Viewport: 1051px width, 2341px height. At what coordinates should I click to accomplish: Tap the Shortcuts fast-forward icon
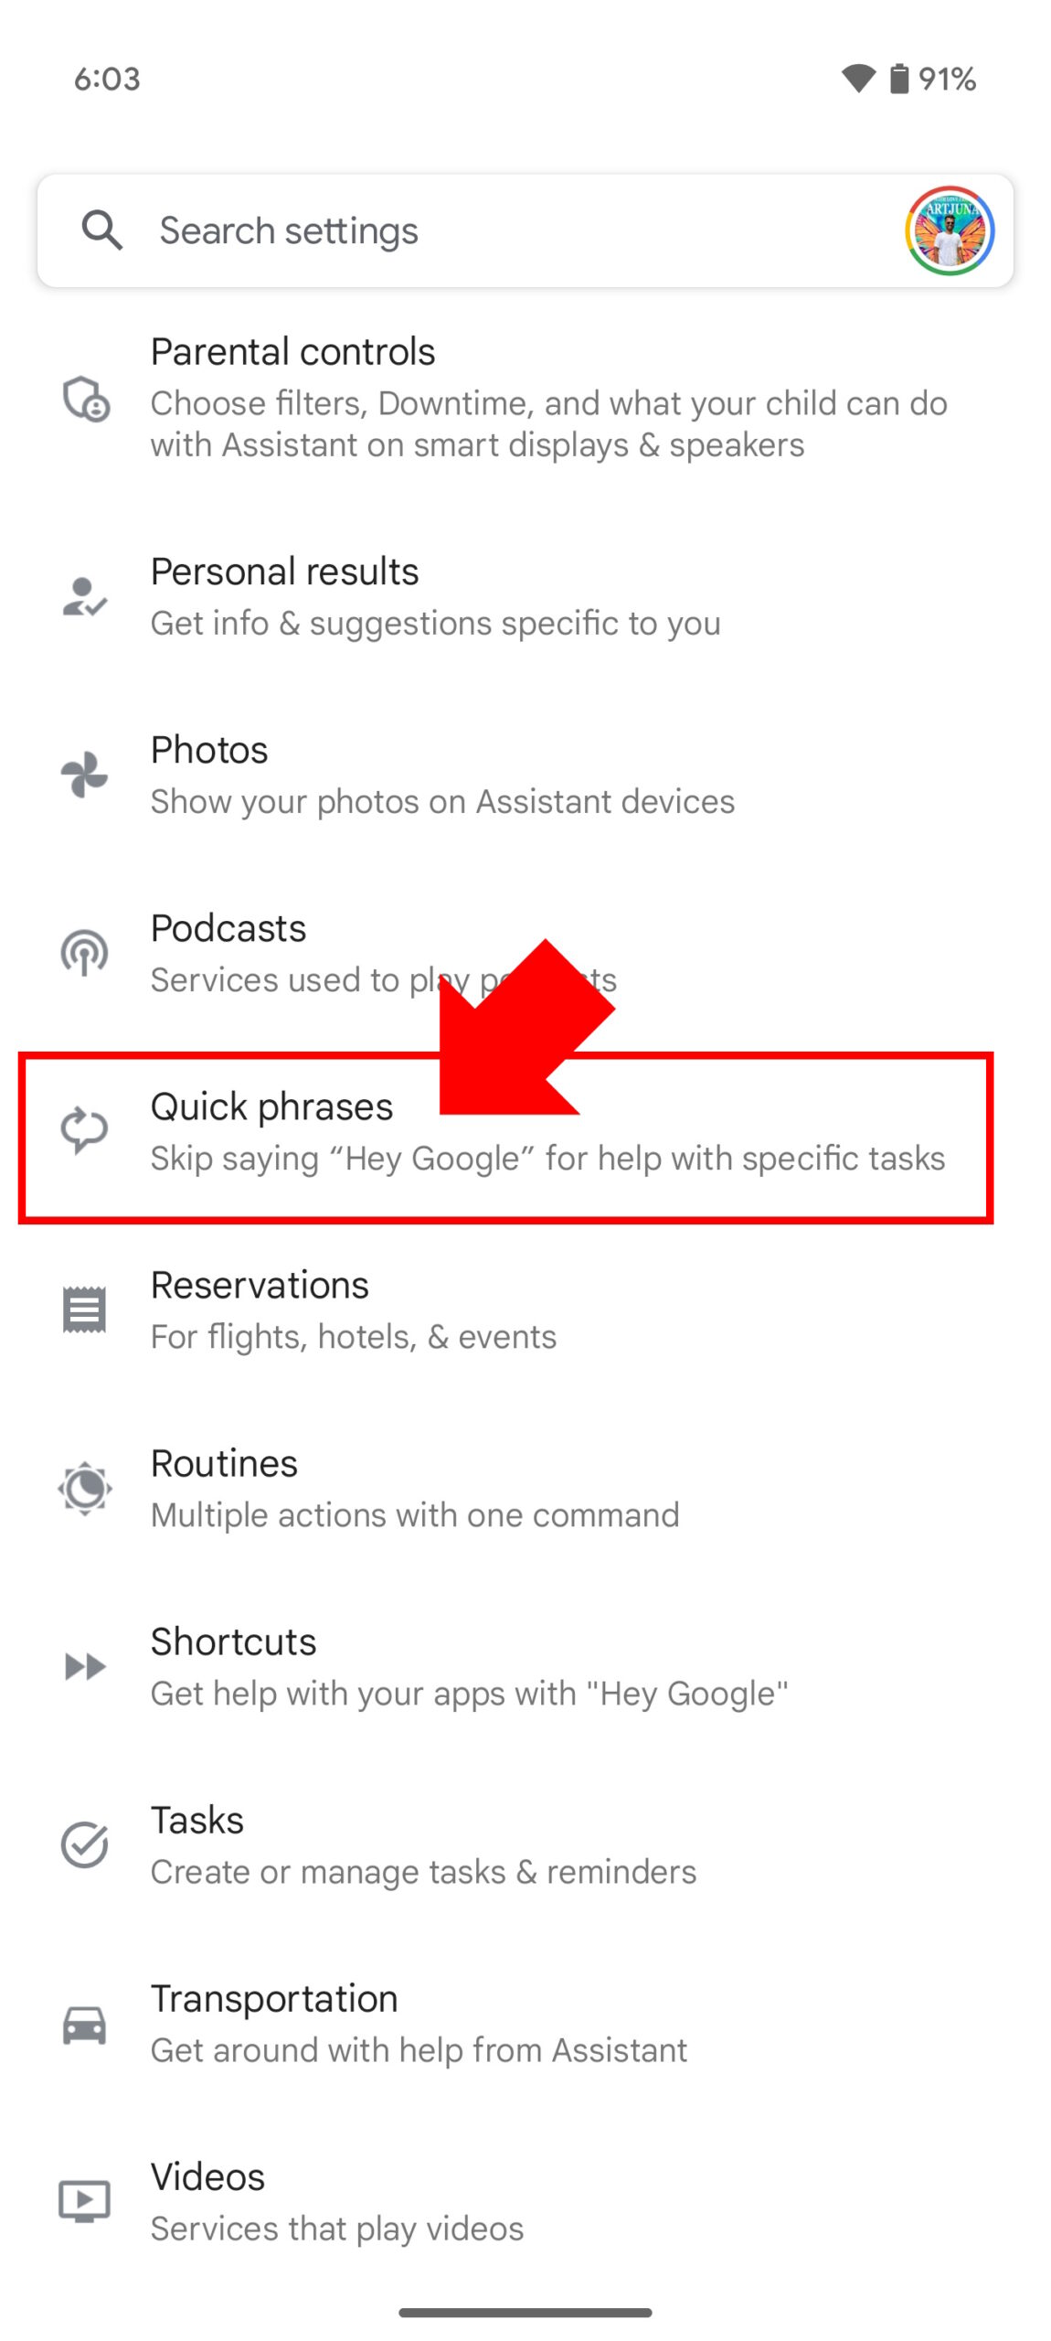[x=85, y=1666]
